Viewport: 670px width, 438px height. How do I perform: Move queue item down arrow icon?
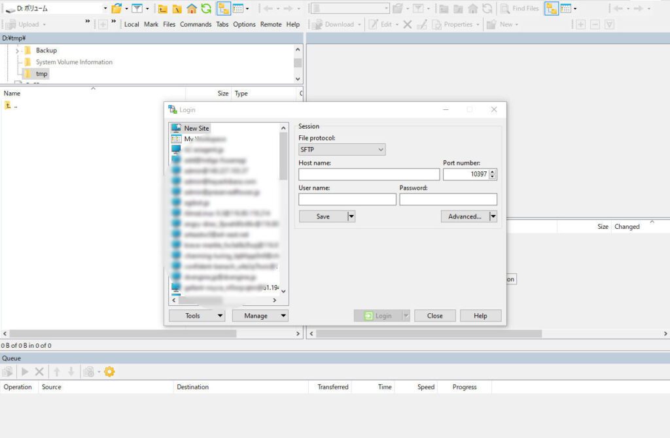tap(71, 372)
